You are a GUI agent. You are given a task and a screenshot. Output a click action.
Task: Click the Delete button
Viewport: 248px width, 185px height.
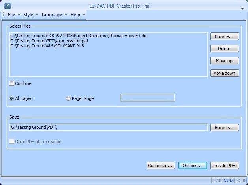click(224, 49)
